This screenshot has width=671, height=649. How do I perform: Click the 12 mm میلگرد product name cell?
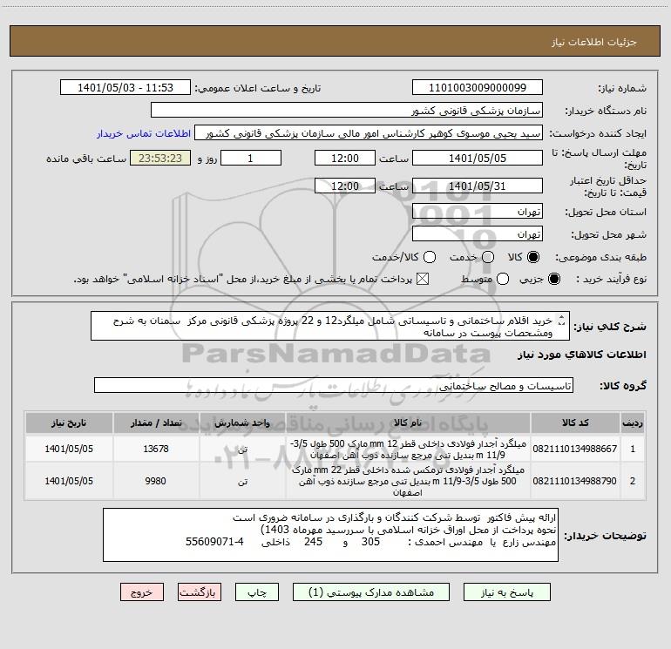click(408, 450)
